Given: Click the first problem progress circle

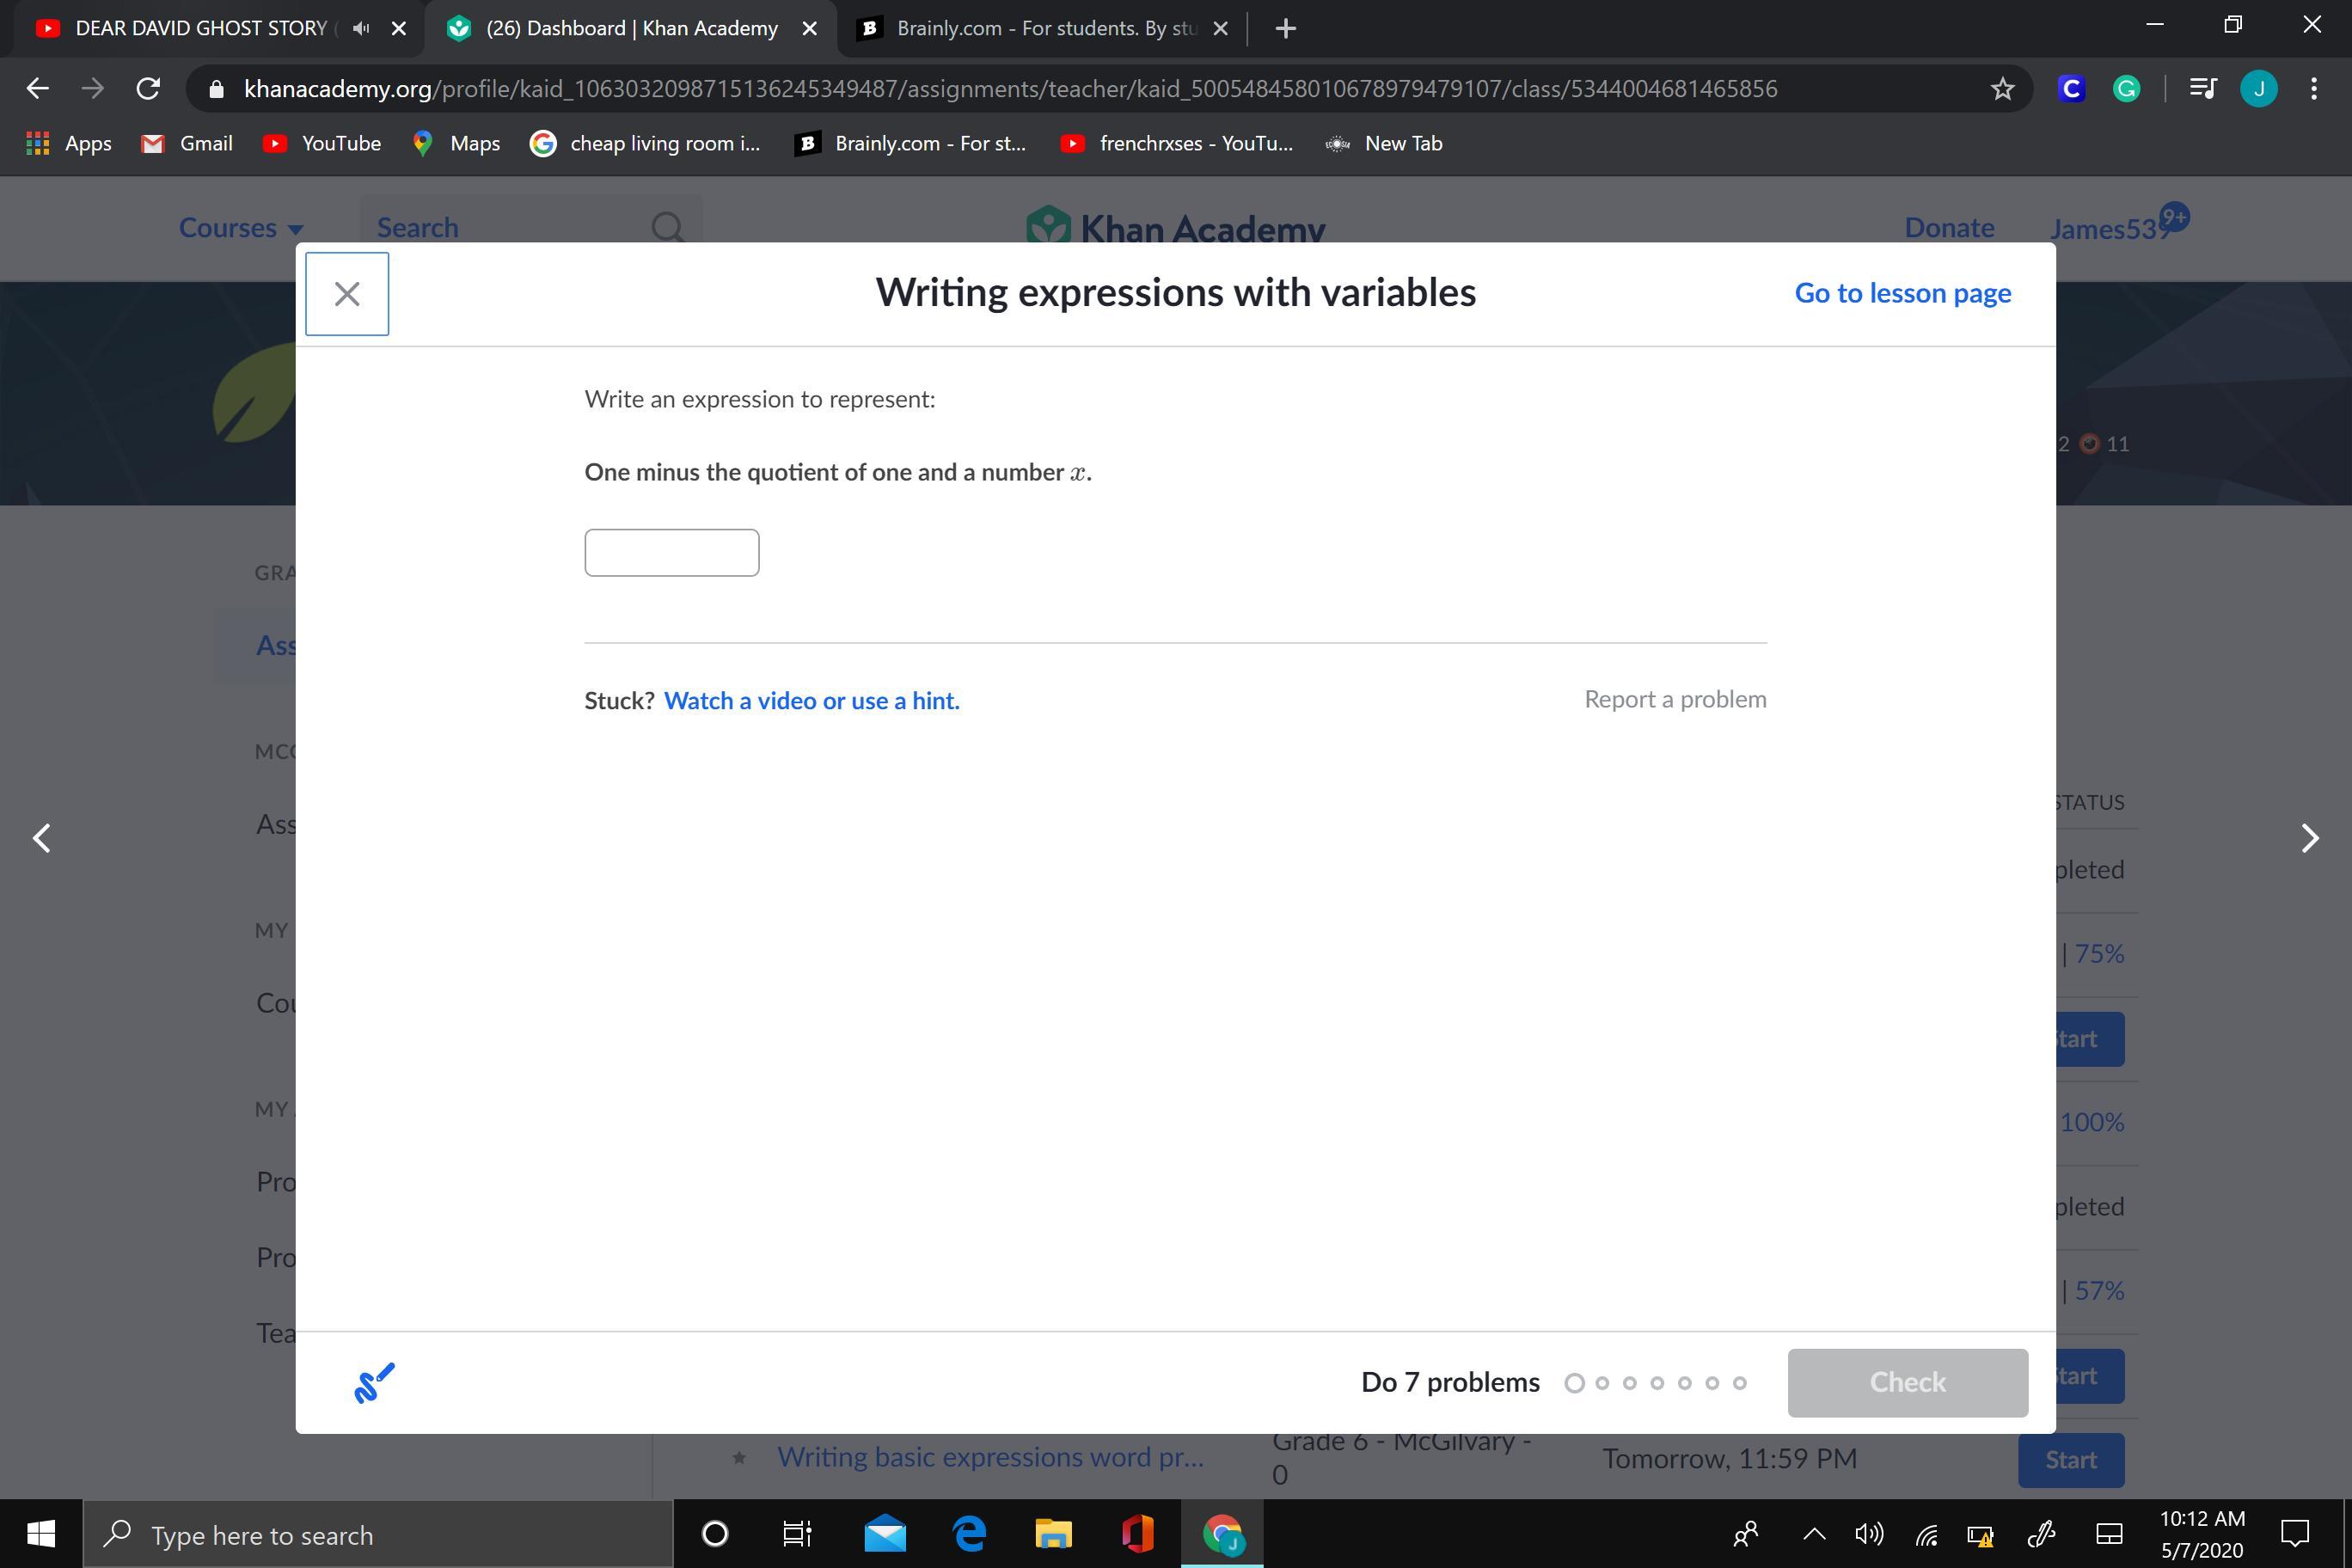Looking at the screenshot, I should tap(1574, 1383).
